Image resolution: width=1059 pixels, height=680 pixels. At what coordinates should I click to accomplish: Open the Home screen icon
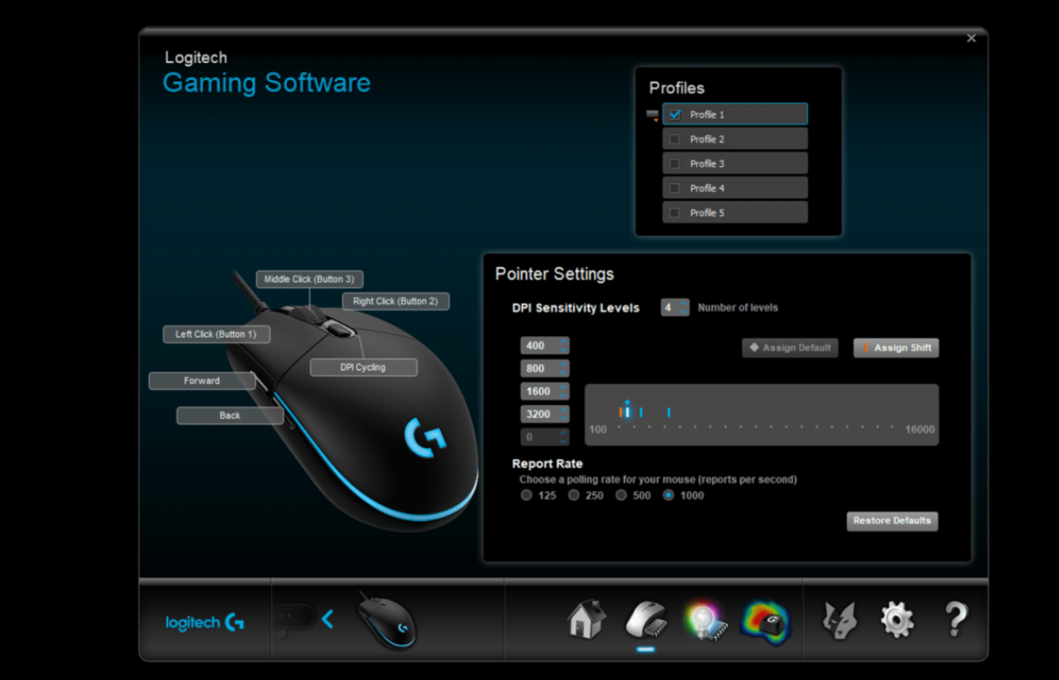587,620
